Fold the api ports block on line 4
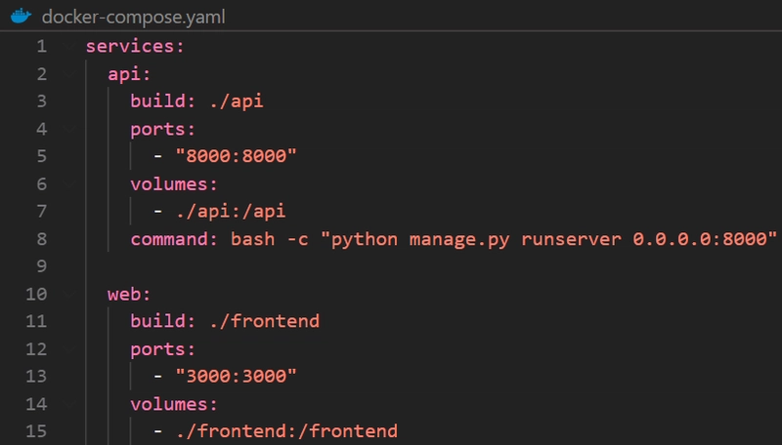This screenshot has width=782, height=445. 68,129
